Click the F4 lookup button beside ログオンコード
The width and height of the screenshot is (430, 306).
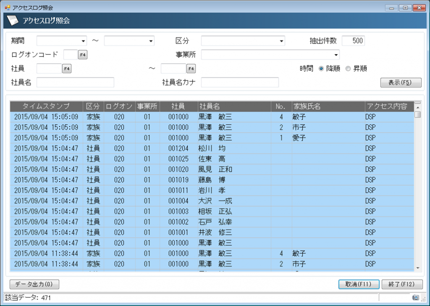click(83, 55)
